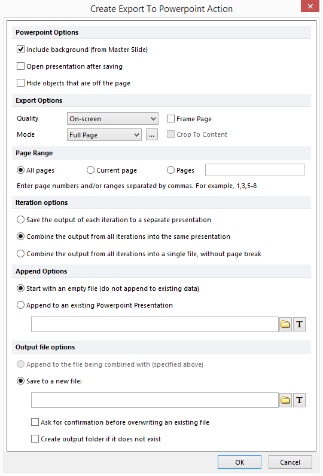Browse for existing presentation to append
The height and width of the screenshot is (476, 323).
(x=285, y=324)
